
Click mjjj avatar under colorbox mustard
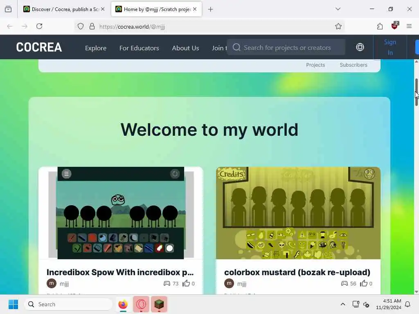(x=229, y=283)
